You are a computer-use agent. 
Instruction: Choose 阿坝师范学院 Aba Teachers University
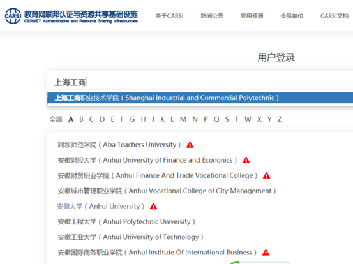coord(119,145)
